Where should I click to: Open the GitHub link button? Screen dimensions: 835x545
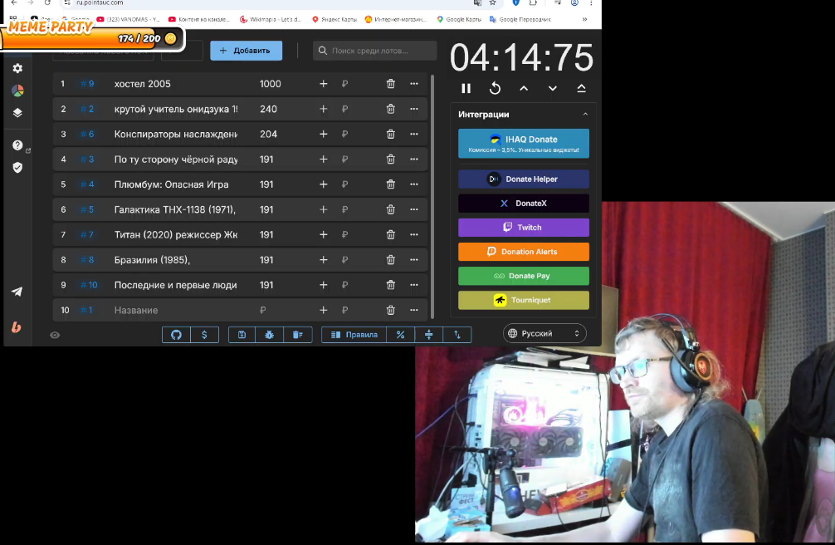click(176, 334)
